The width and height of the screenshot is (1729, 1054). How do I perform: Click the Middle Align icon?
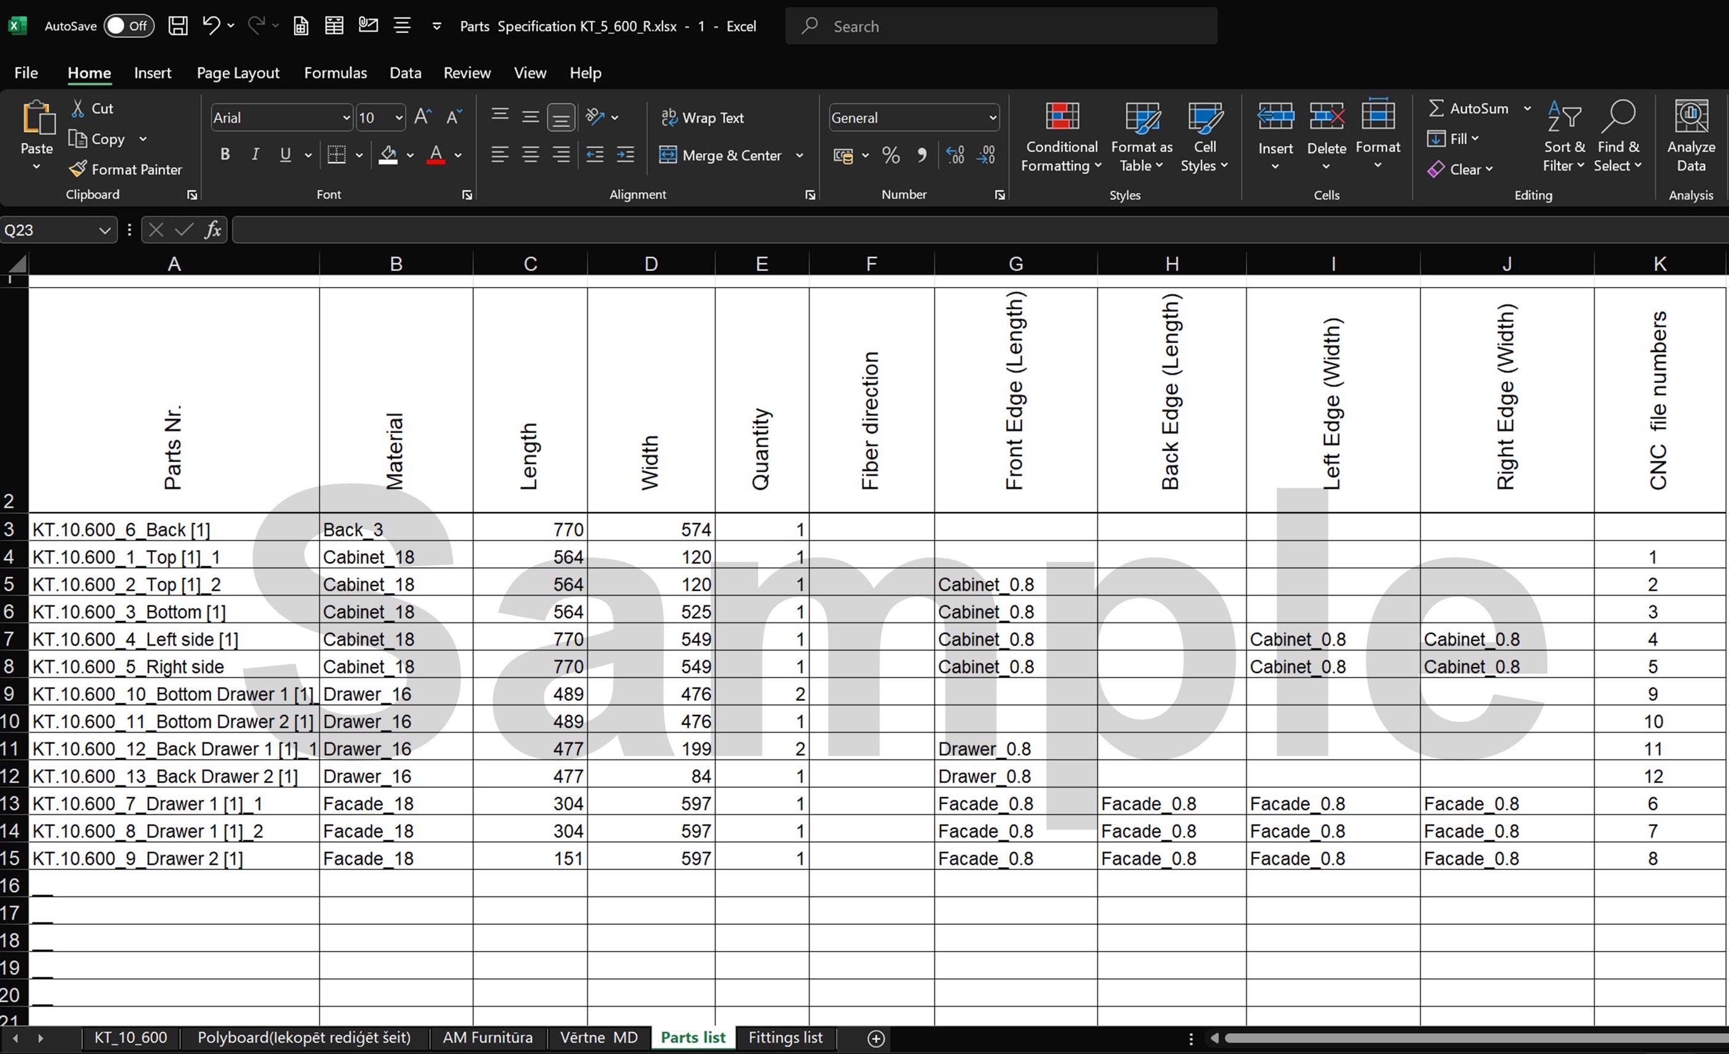(x=531, y=116)
